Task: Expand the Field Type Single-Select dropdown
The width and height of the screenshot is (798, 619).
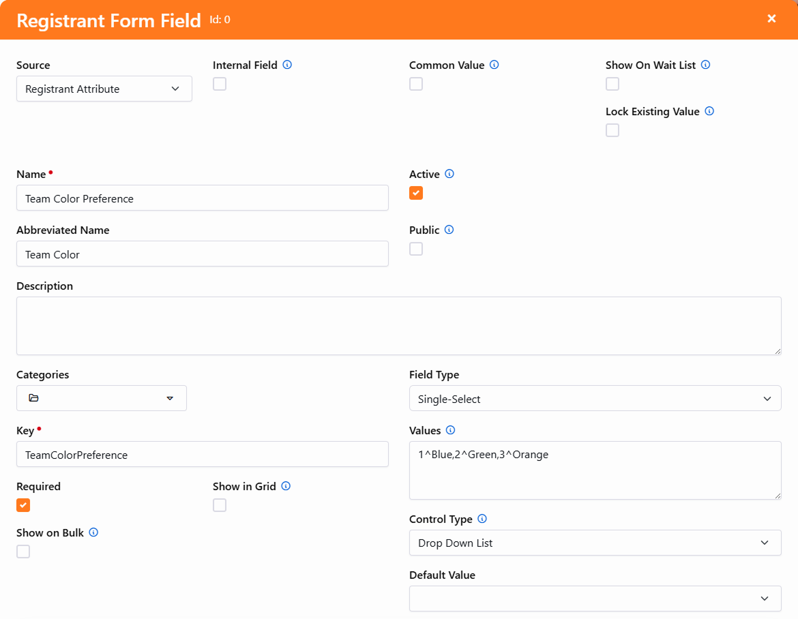Action: (x=595, y=399)
